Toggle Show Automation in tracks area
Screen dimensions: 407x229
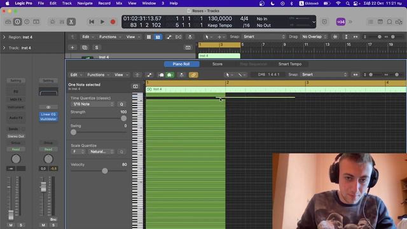(x=169, y=37)
